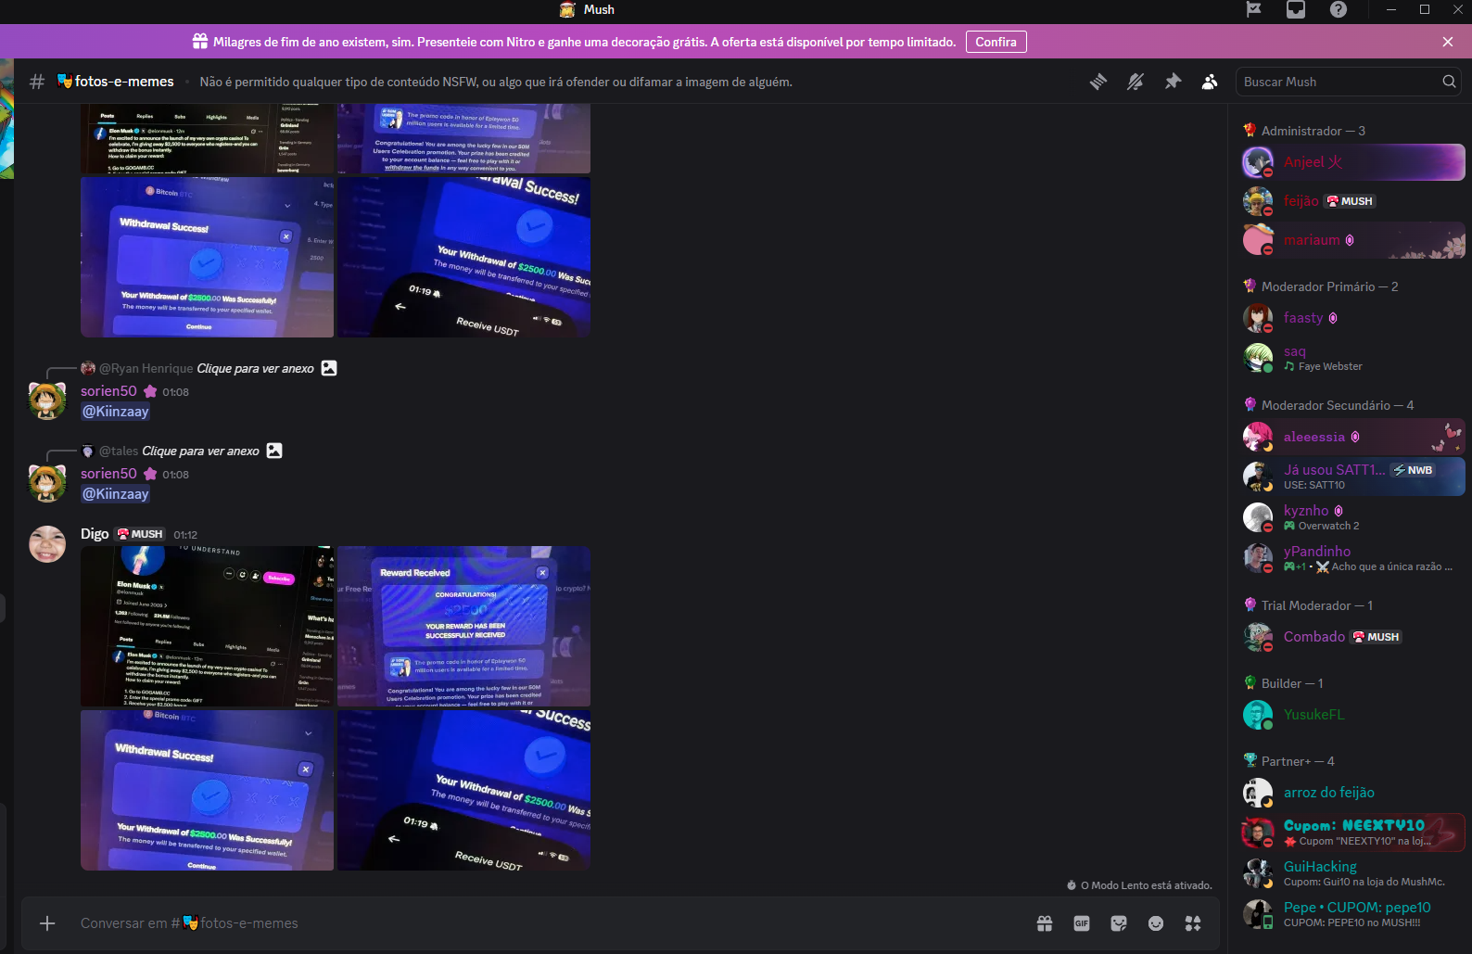Open member mariaum profile
Screen dimensions: 1472x954
coord(1353,240)
